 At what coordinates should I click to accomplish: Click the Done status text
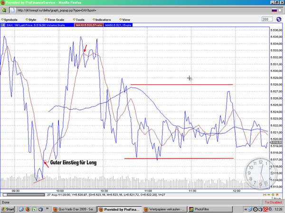pyautogui.click(x=5, y=202)
